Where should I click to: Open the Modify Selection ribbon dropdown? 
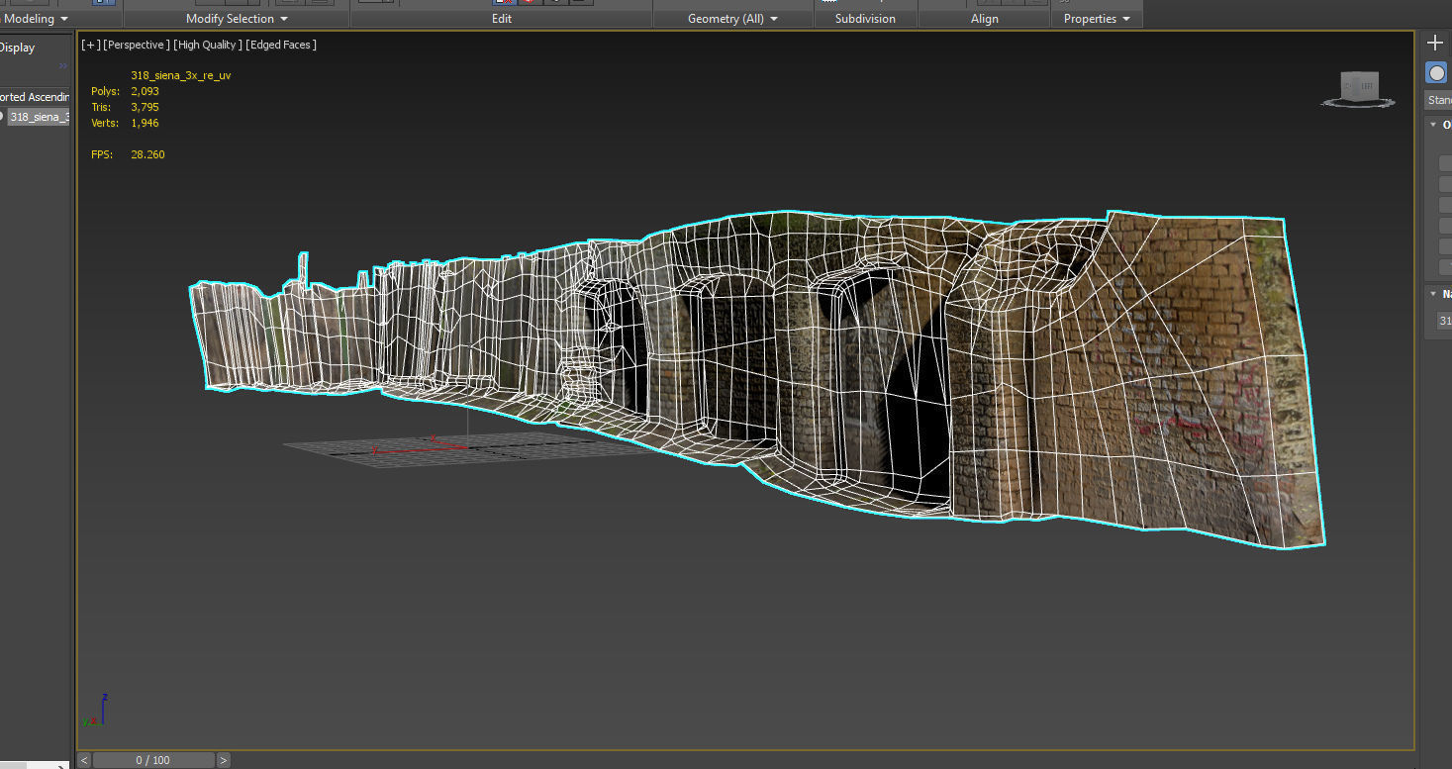click(237, 19)
